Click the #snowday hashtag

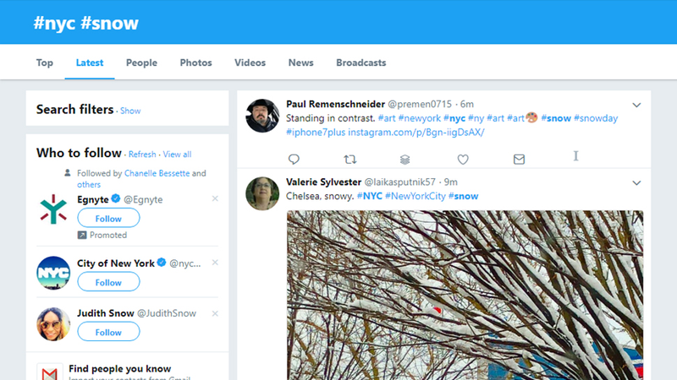[596, 118]
